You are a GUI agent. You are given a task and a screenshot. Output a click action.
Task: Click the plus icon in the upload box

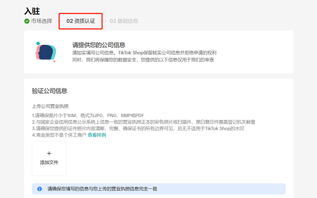pos(49,153)
